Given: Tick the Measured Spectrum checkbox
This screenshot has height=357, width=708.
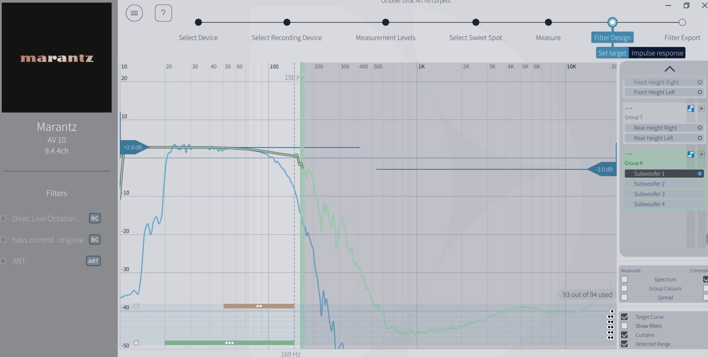Looking at the screenshot, I should click(x=624, y=279).
